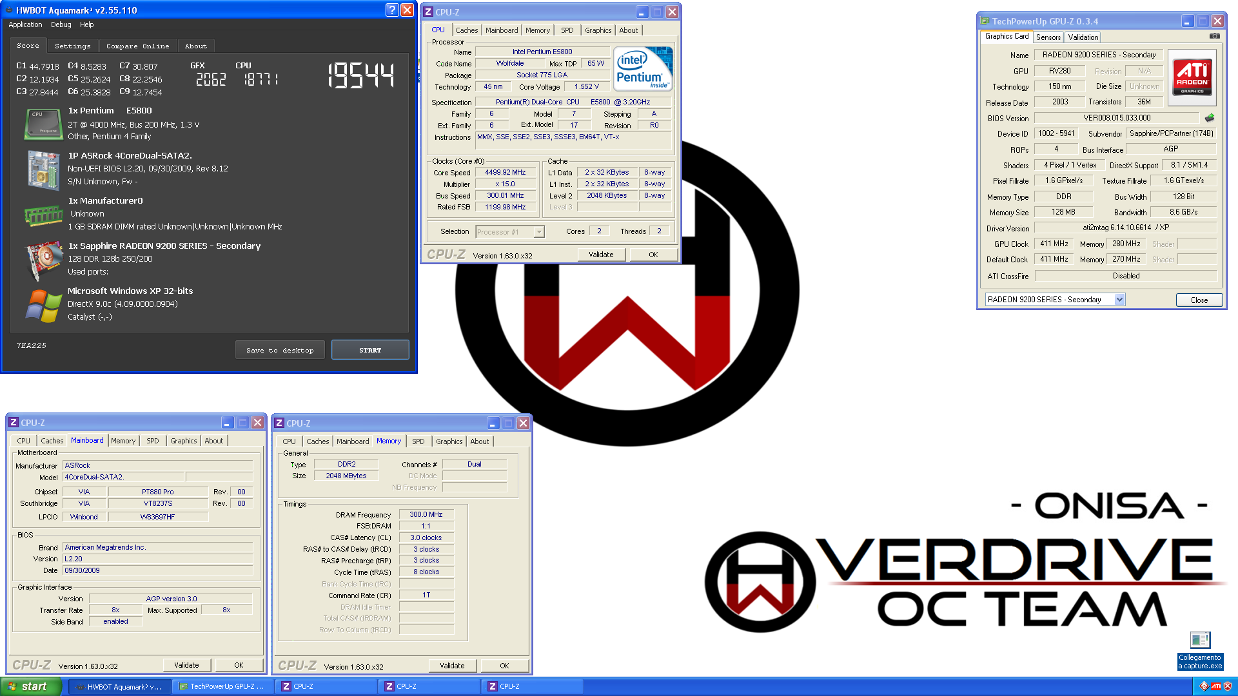Click Close button in GPU-Z
This screenshot has height=696, width=1238.
[1199, 300]
